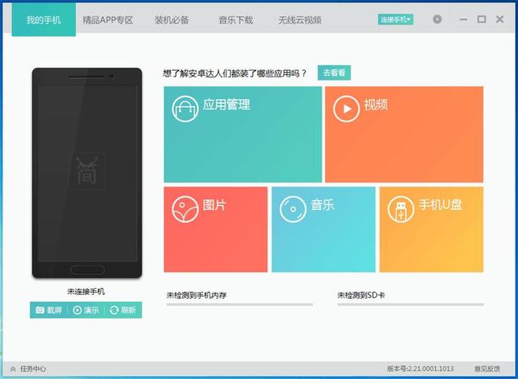
Task: Minimize the window
Action: 463,19
